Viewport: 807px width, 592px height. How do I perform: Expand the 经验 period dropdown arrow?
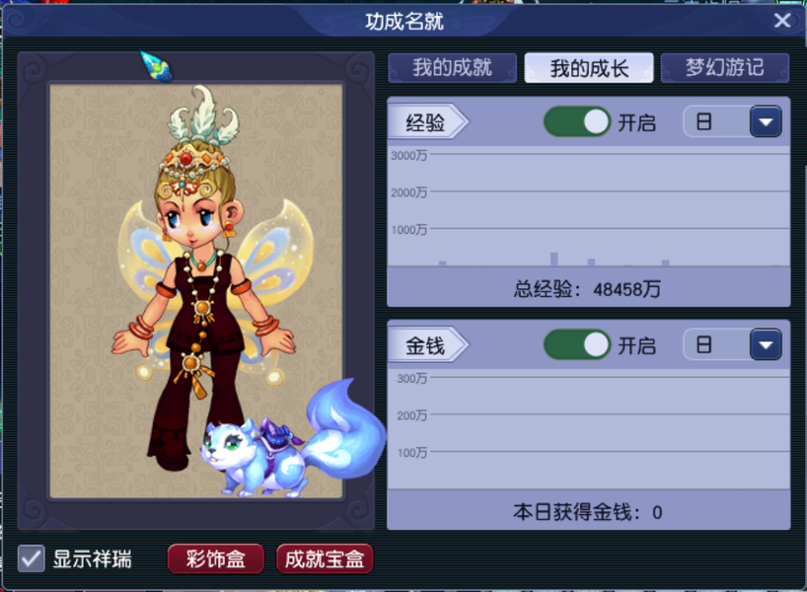[766, 122]
